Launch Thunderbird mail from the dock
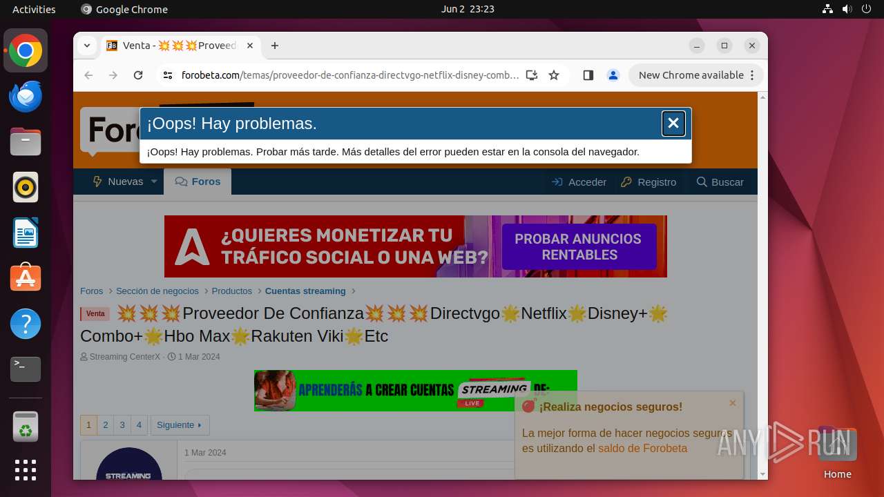The image size is (884, 497). [x=26, y=97]
